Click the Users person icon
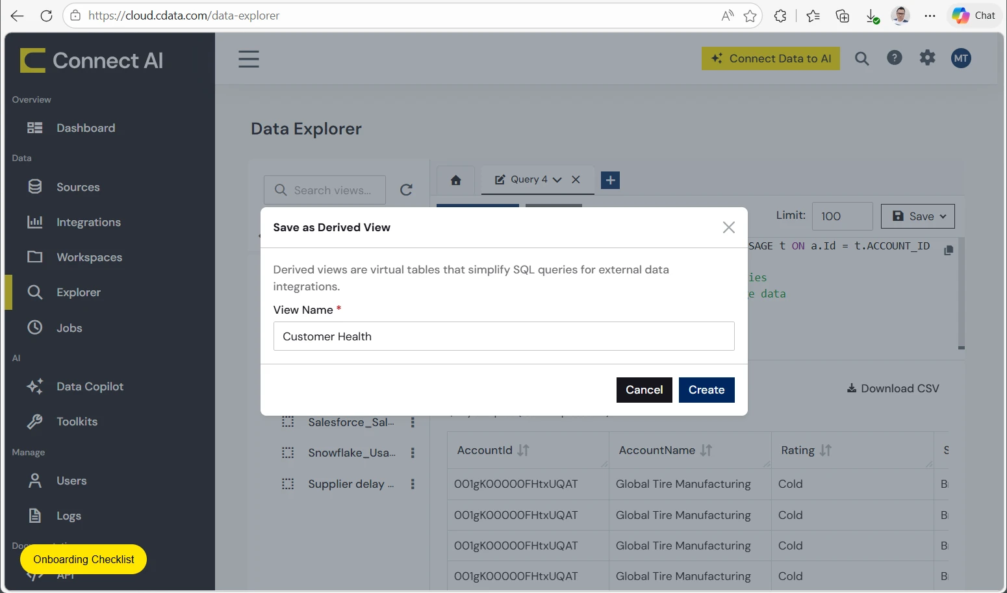 tap(35, 481)
